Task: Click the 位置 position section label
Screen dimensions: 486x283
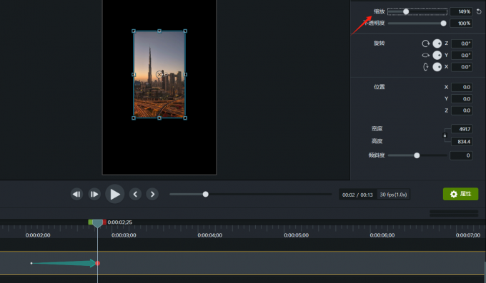Action: click(x=379, y=87)
